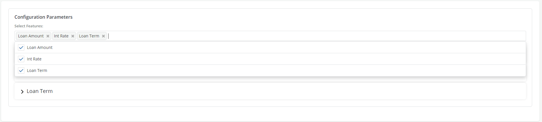542x122 pixels.
Task: Click the Loan Term accordion heading text
Action: (40, 91)
